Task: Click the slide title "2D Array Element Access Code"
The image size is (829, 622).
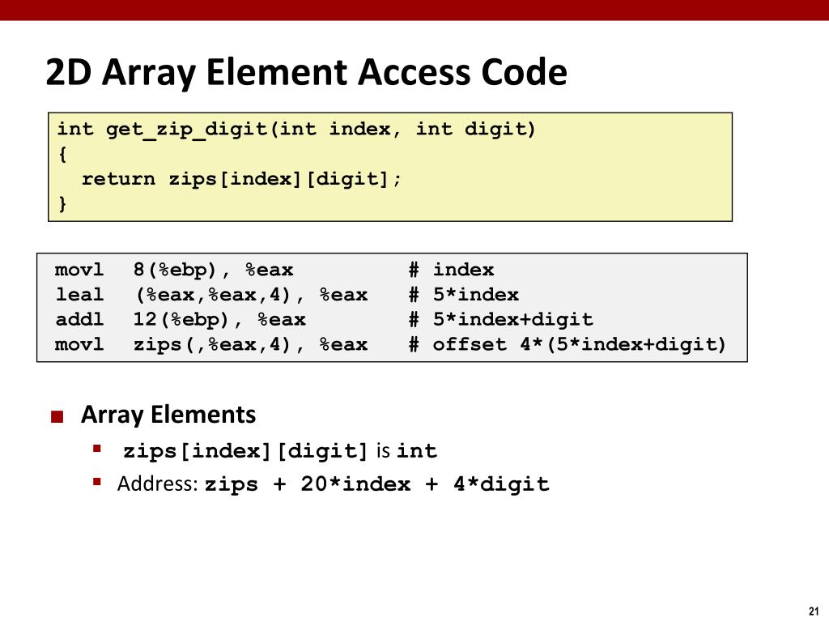Action: pyautogui.click(x=307, y=72)
